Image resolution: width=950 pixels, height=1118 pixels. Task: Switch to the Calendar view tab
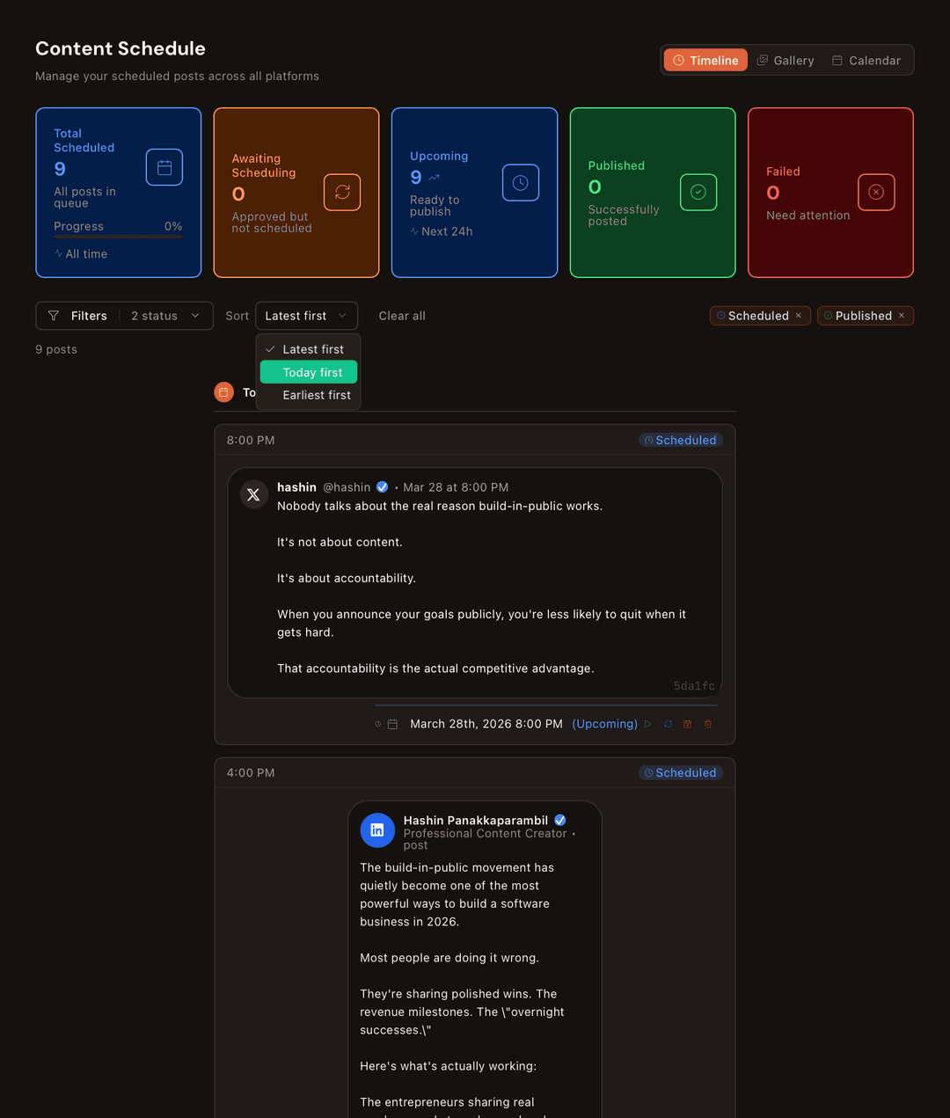(x=866, y=60)
